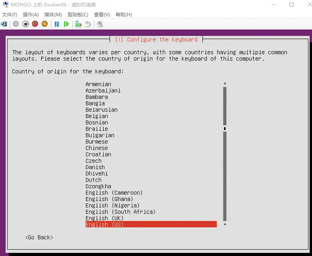The width and height of the screenshot is (312, 256).
Task: Select the <Go Back> button
Action: (39, 237)
